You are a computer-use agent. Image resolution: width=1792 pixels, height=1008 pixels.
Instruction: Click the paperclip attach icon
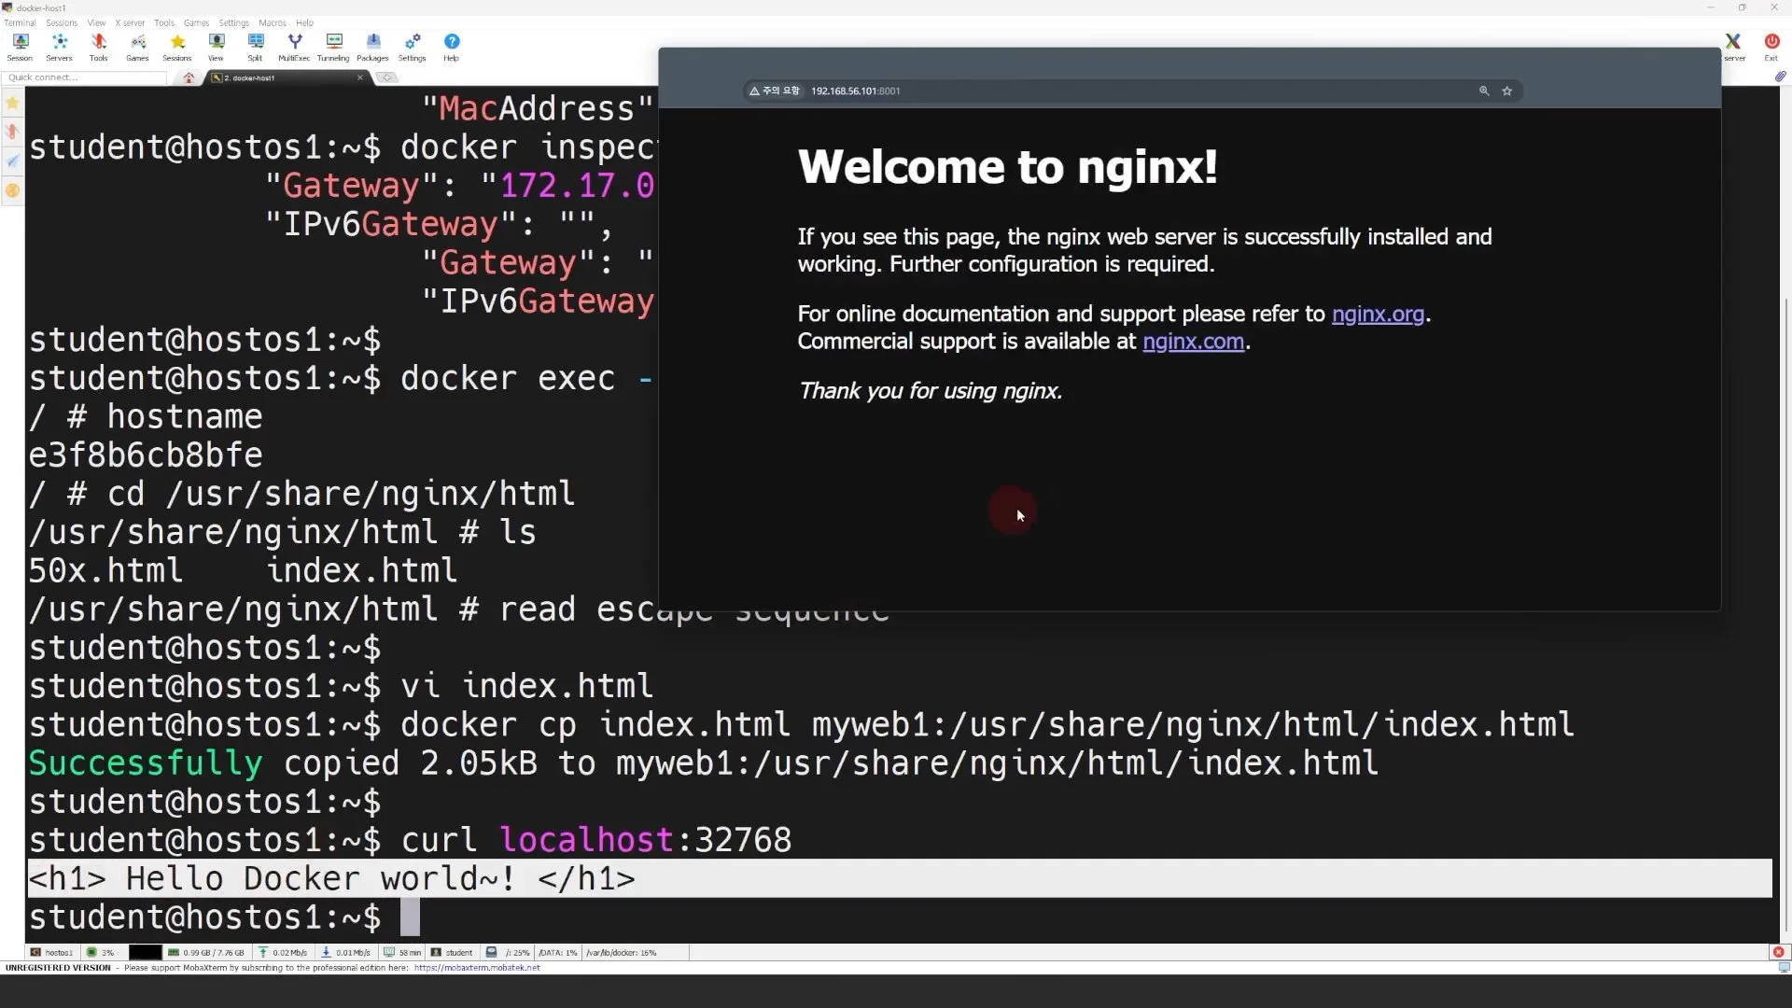(x=1780, y=77)
